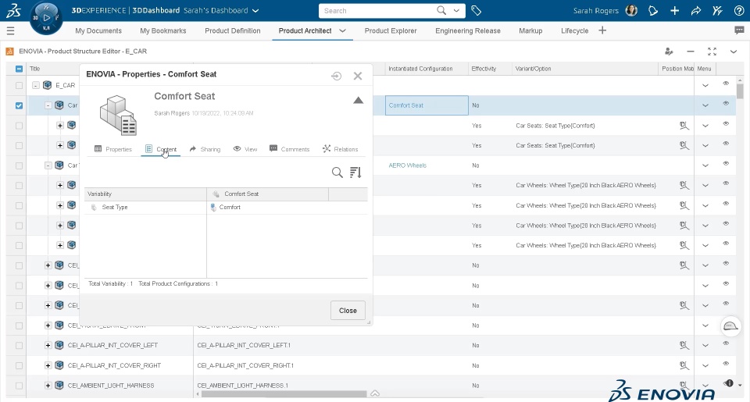750x402 pixels.
Task: Select the Seat Type variability row
Action: (226, 208)
